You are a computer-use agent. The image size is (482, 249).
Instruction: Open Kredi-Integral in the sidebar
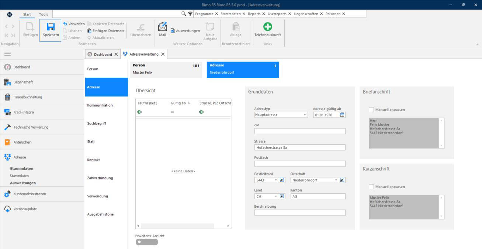pyautogui.click(x=42, y=112)
